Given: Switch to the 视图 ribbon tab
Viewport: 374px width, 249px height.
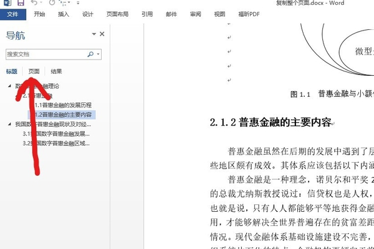Looking at the screenshot, I should click(219, 14).
